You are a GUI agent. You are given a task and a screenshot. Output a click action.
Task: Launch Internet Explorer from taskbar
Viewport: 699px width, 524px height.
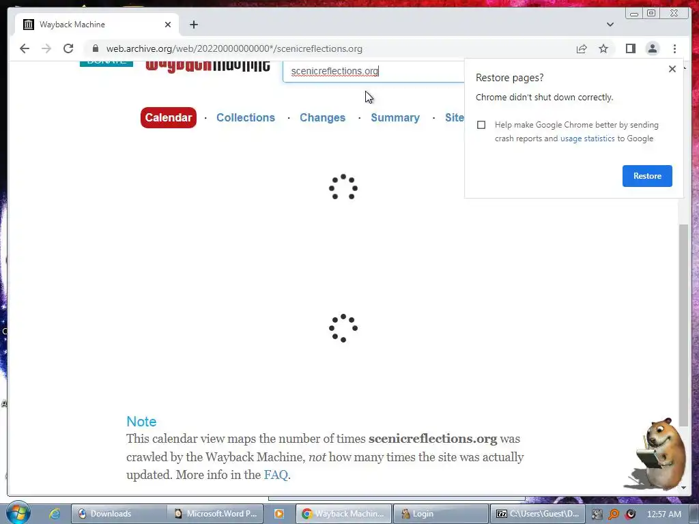coord(55,514)
